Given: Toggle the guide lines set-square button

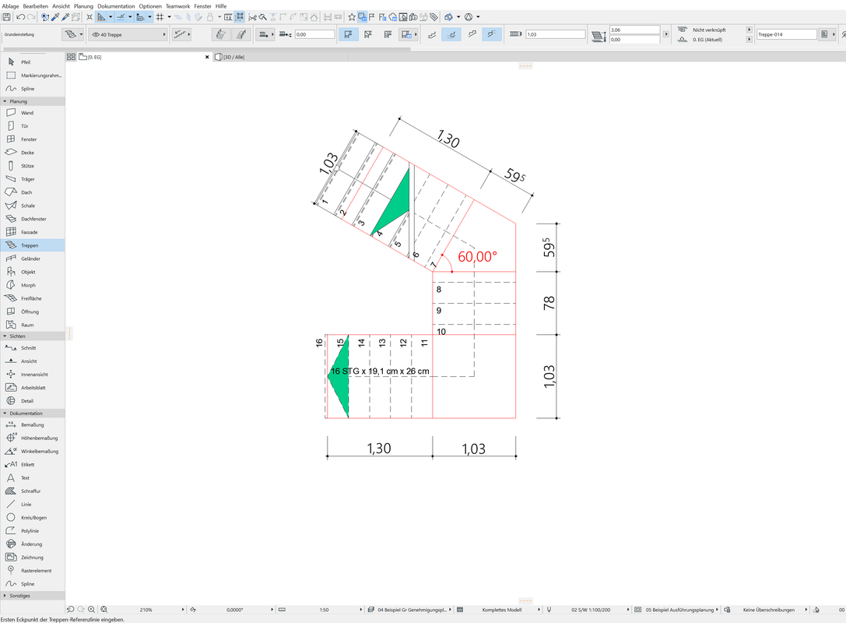Looking at the screenshot, I should click(x=101, y=17).
